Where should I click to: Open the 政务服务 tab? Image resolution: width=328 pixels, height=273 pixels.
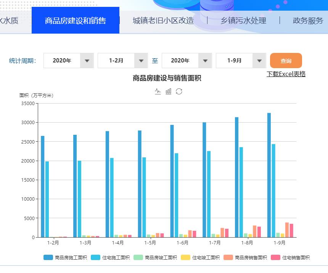point(308,21)
